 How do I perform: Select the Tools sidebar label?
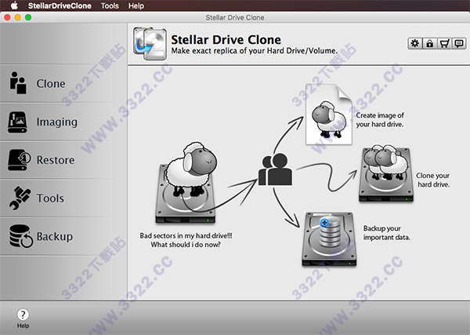[50, 198]
